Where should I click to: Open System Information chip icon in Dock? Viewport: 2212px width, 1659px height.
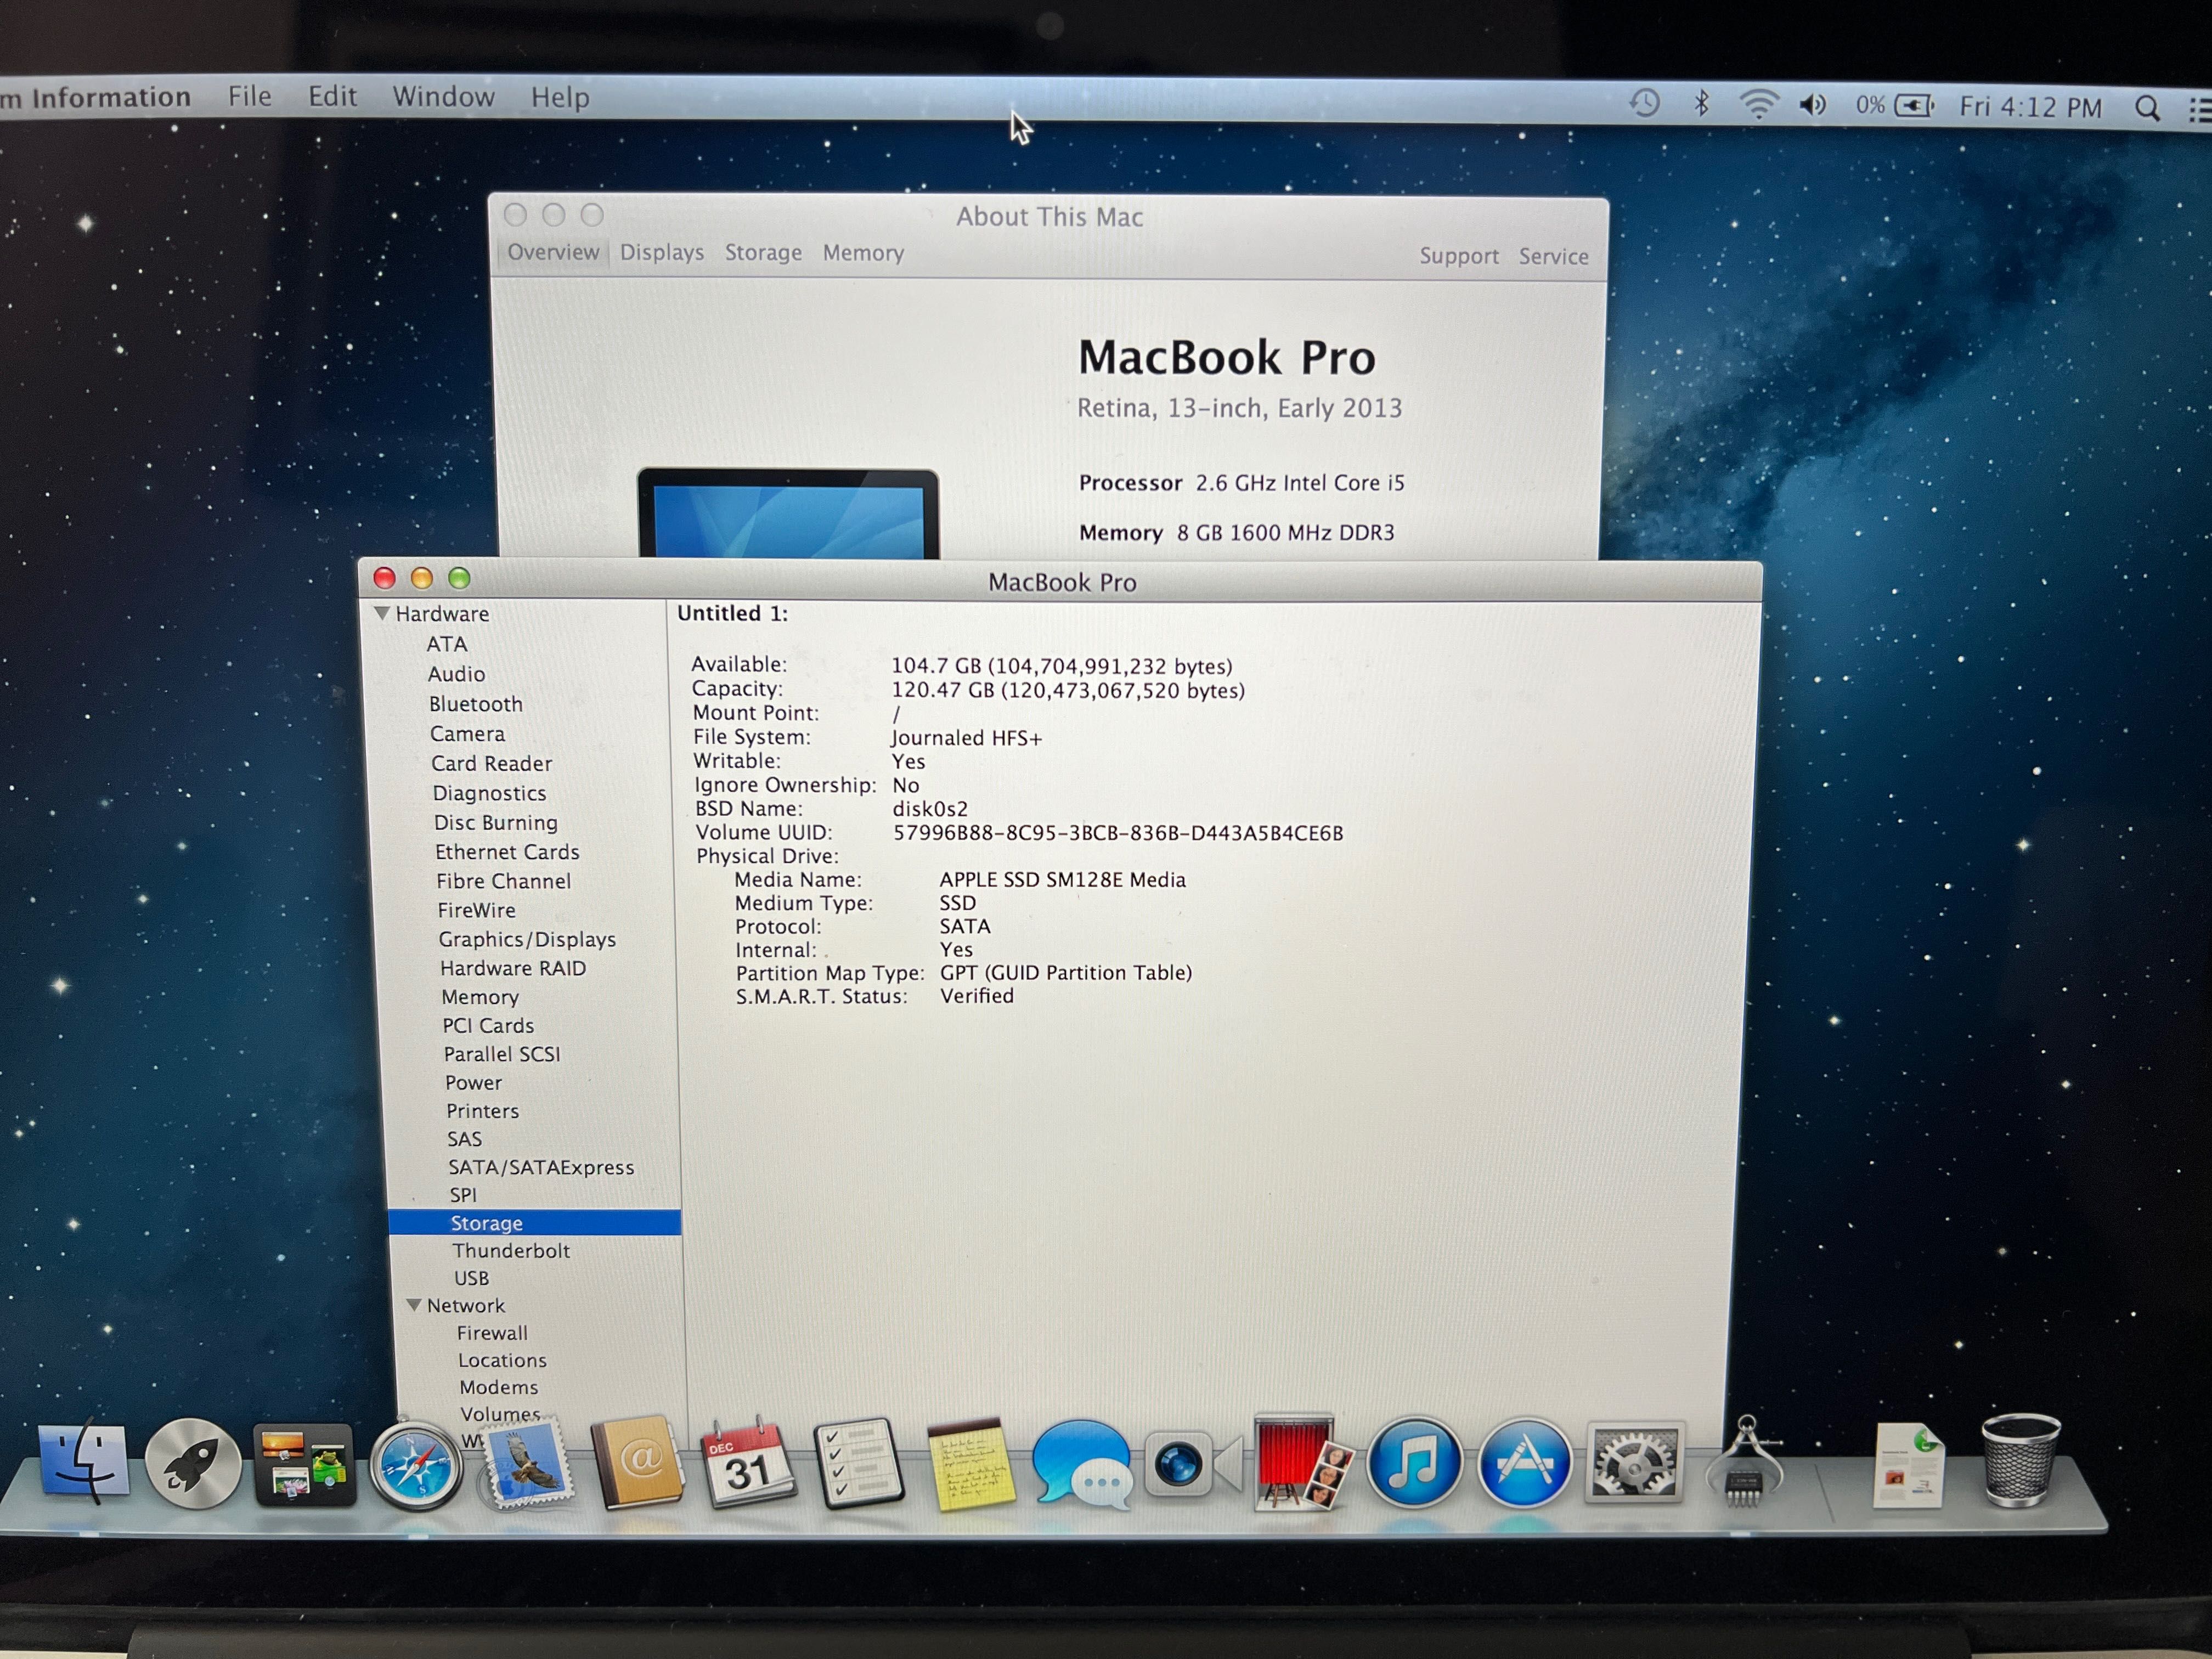pos(1745,1461)
